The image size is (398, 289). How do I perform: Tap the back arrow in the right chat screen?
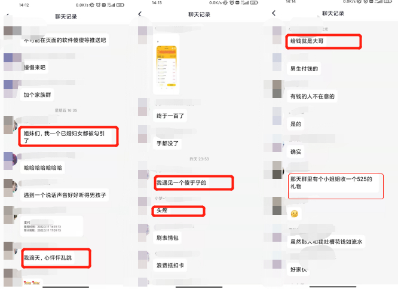[274, 13]
